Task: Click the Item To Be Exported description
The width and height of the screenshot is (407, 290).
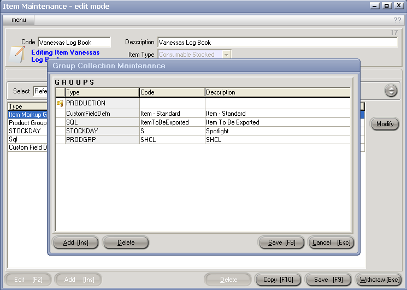Action: pos(278,122)
